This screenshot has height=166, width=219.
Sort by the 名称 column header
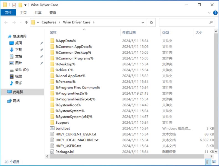point(53,32)
